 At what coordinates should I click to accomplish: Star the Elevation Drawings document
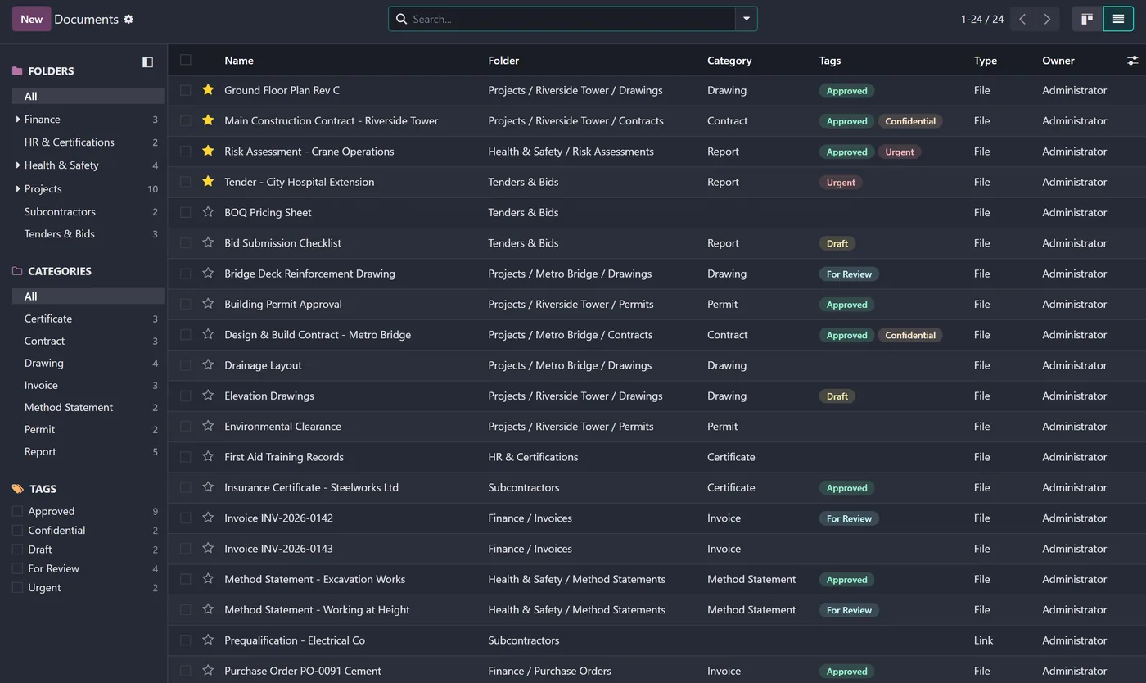click(208, 396)
